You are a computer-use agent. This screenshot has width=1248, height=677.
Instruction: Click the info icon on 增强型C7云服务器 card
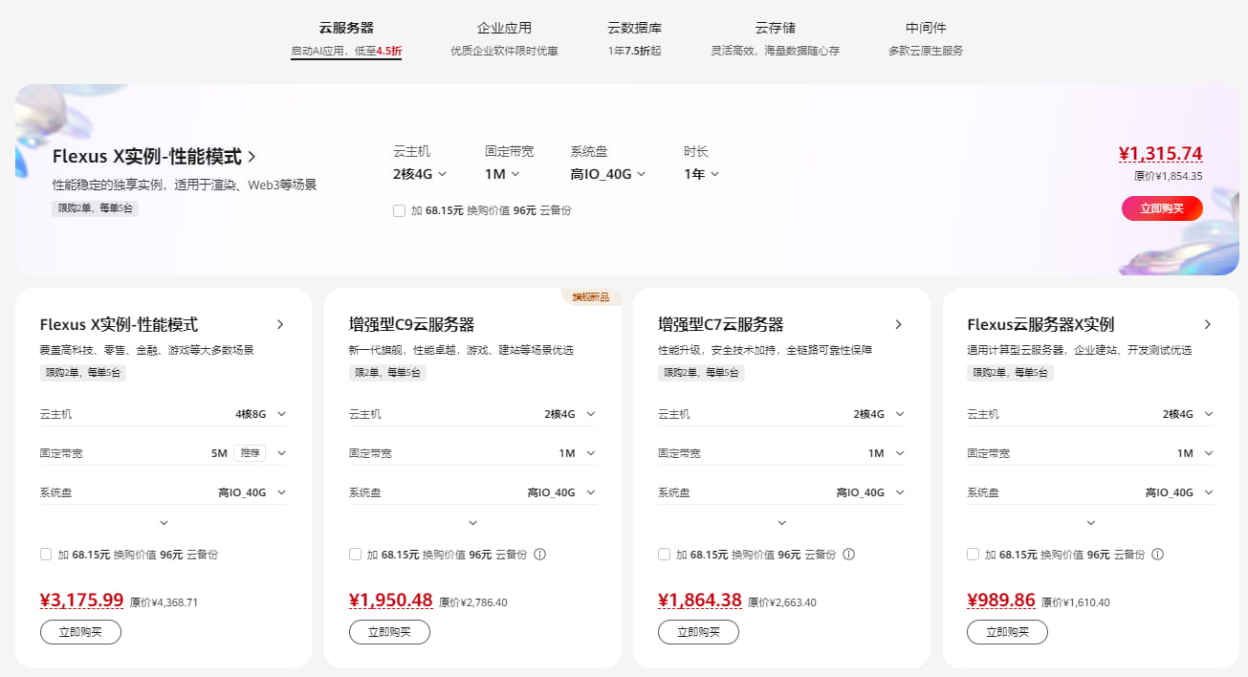848,554
